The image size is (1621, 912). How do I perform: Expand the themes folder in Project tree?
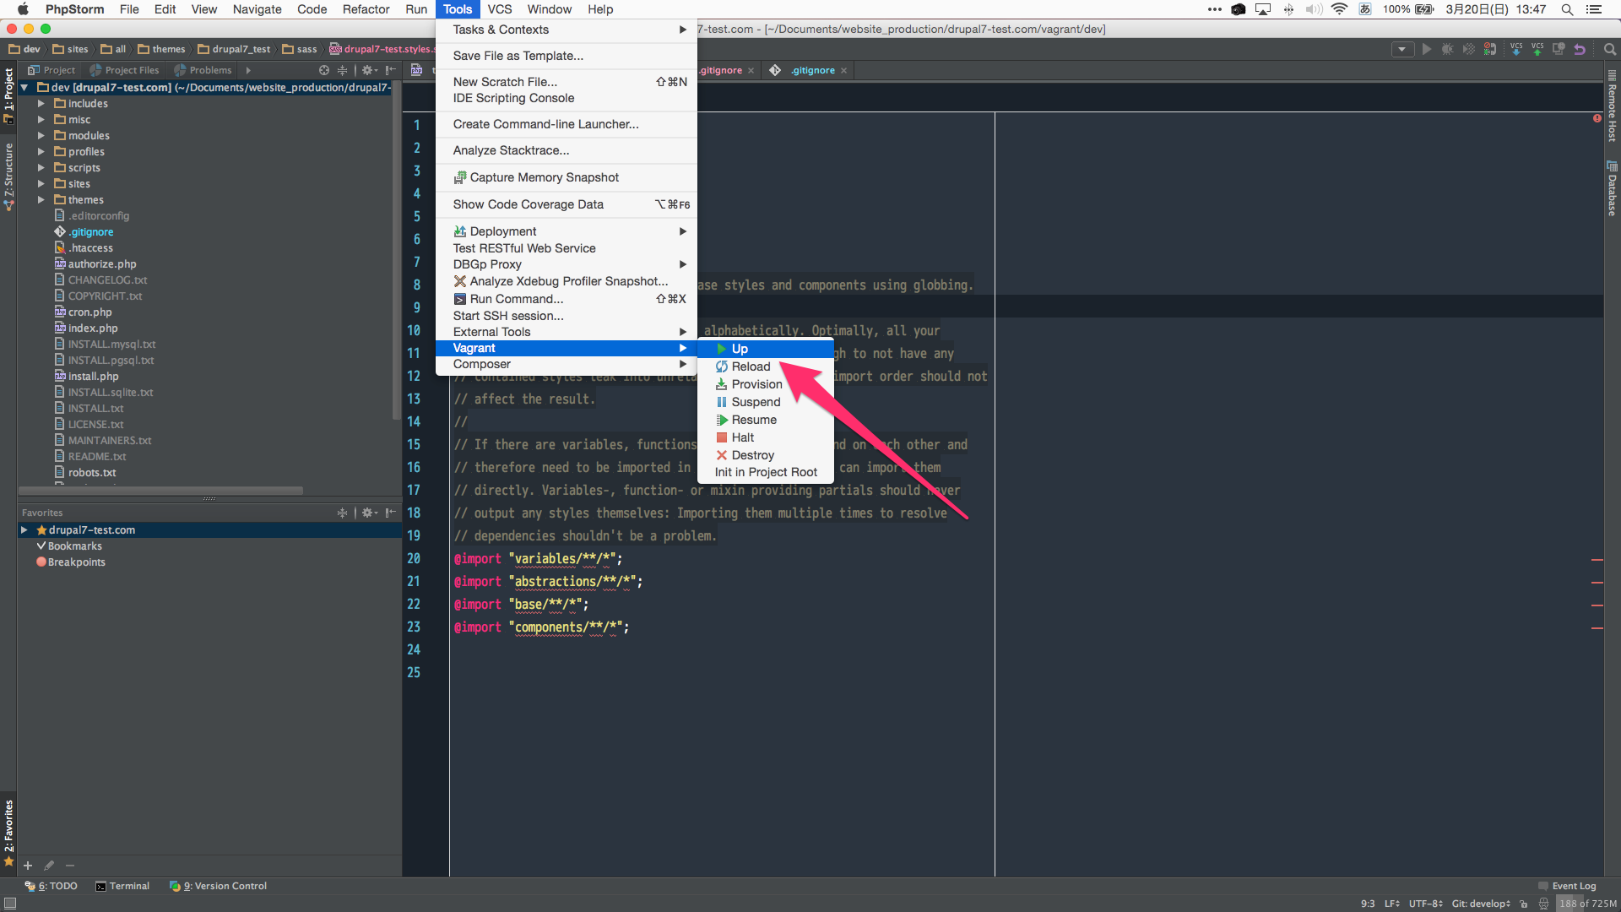tap(41, 199)
